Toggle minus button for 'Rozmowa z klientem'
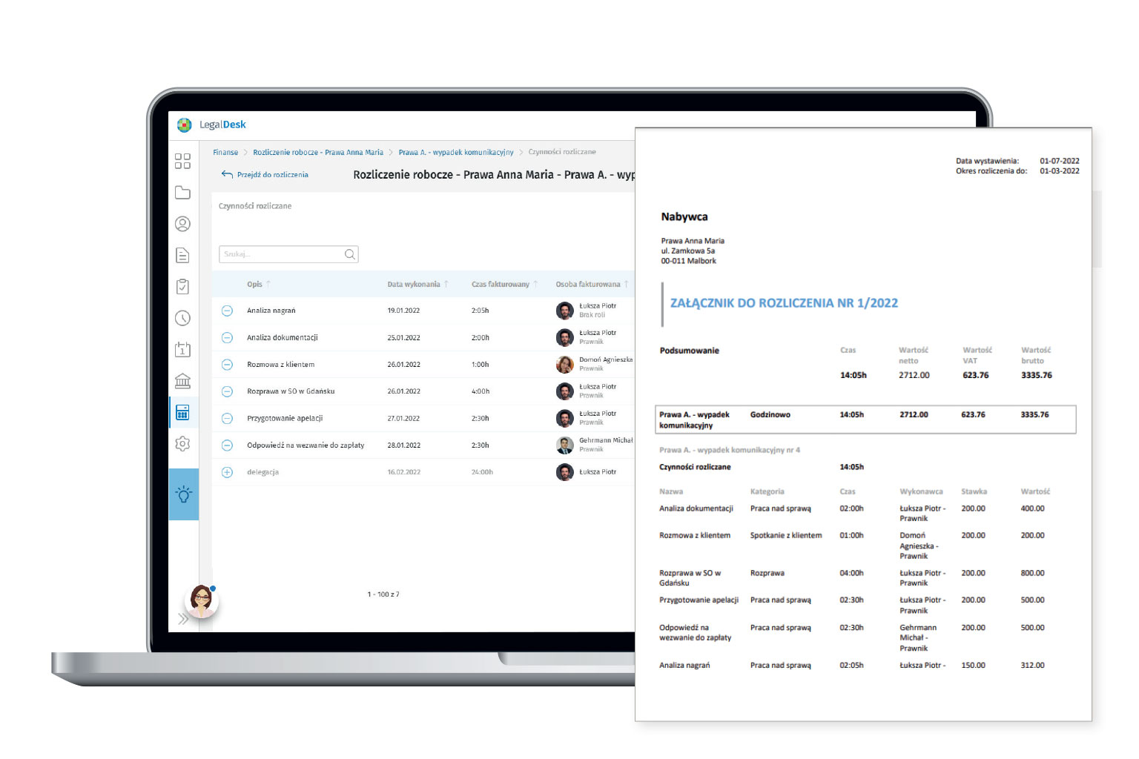This screenshot has height=759, width=1139. tap(228, 365)
